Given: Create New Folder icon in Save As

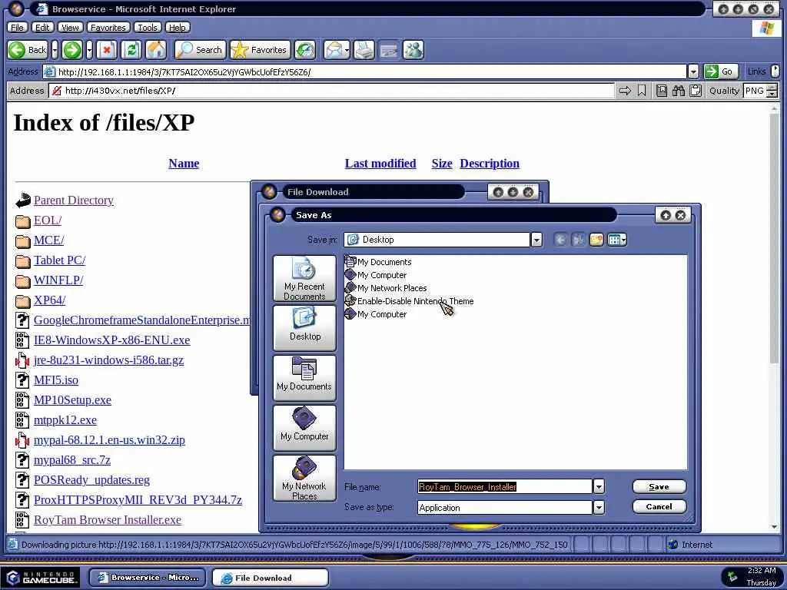Looking at the screenshot, I should pyautogui.click(x=596, y=240).
